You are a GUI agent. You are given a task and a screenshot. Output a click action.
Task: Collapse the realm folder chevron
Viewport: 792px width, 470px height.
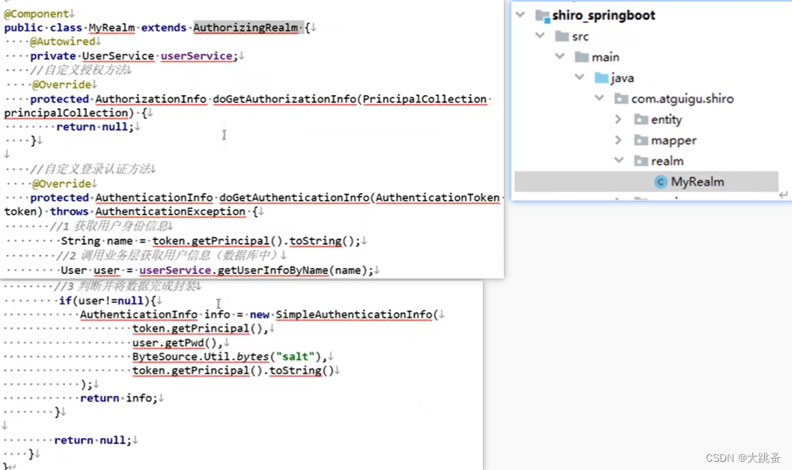coord(619,160)
